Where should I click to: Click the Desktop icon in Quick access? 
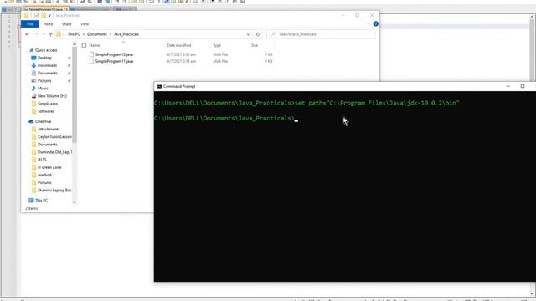click(x=33, y=58)
